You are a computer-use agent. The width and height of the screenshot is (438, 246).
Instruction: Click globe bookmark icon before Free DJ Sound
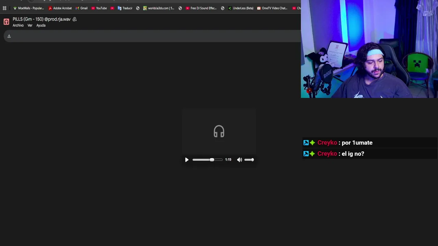[180, 8]
